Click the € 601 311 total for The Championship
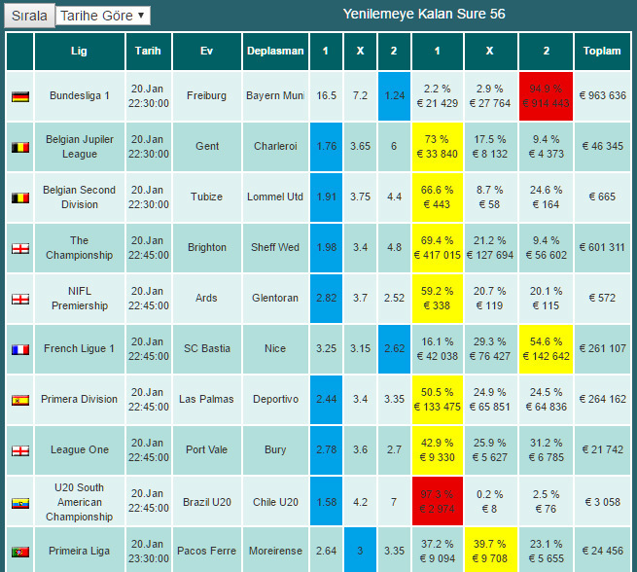Image resolution: width=637 pixels, height=572 pixels. tap(601, 247)
